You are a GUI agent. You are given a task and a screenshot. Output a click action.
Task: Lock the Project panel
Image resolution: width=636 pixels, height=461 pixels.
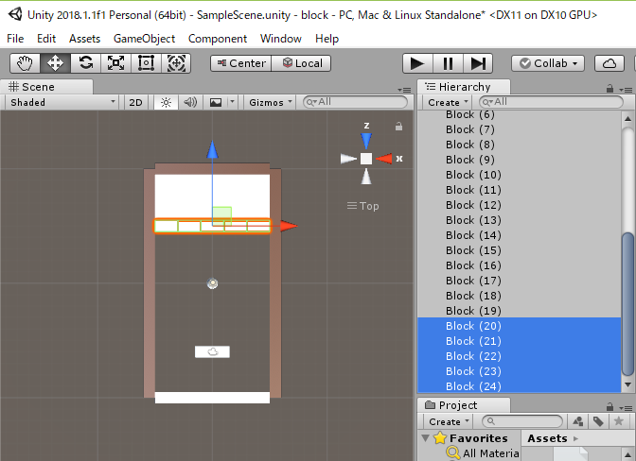click(609, 406)
